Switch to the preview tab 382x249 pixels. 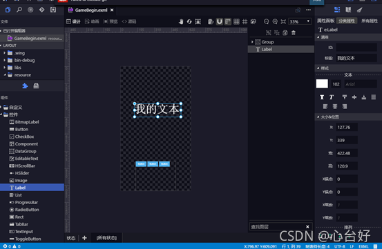point(111,21)
